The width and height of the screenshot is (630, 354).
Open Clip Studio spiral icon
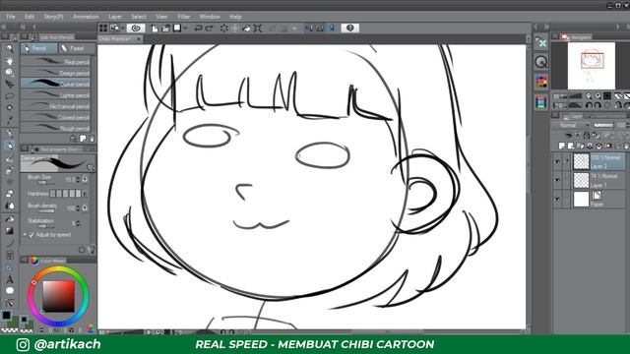click(x=136, y=29)
